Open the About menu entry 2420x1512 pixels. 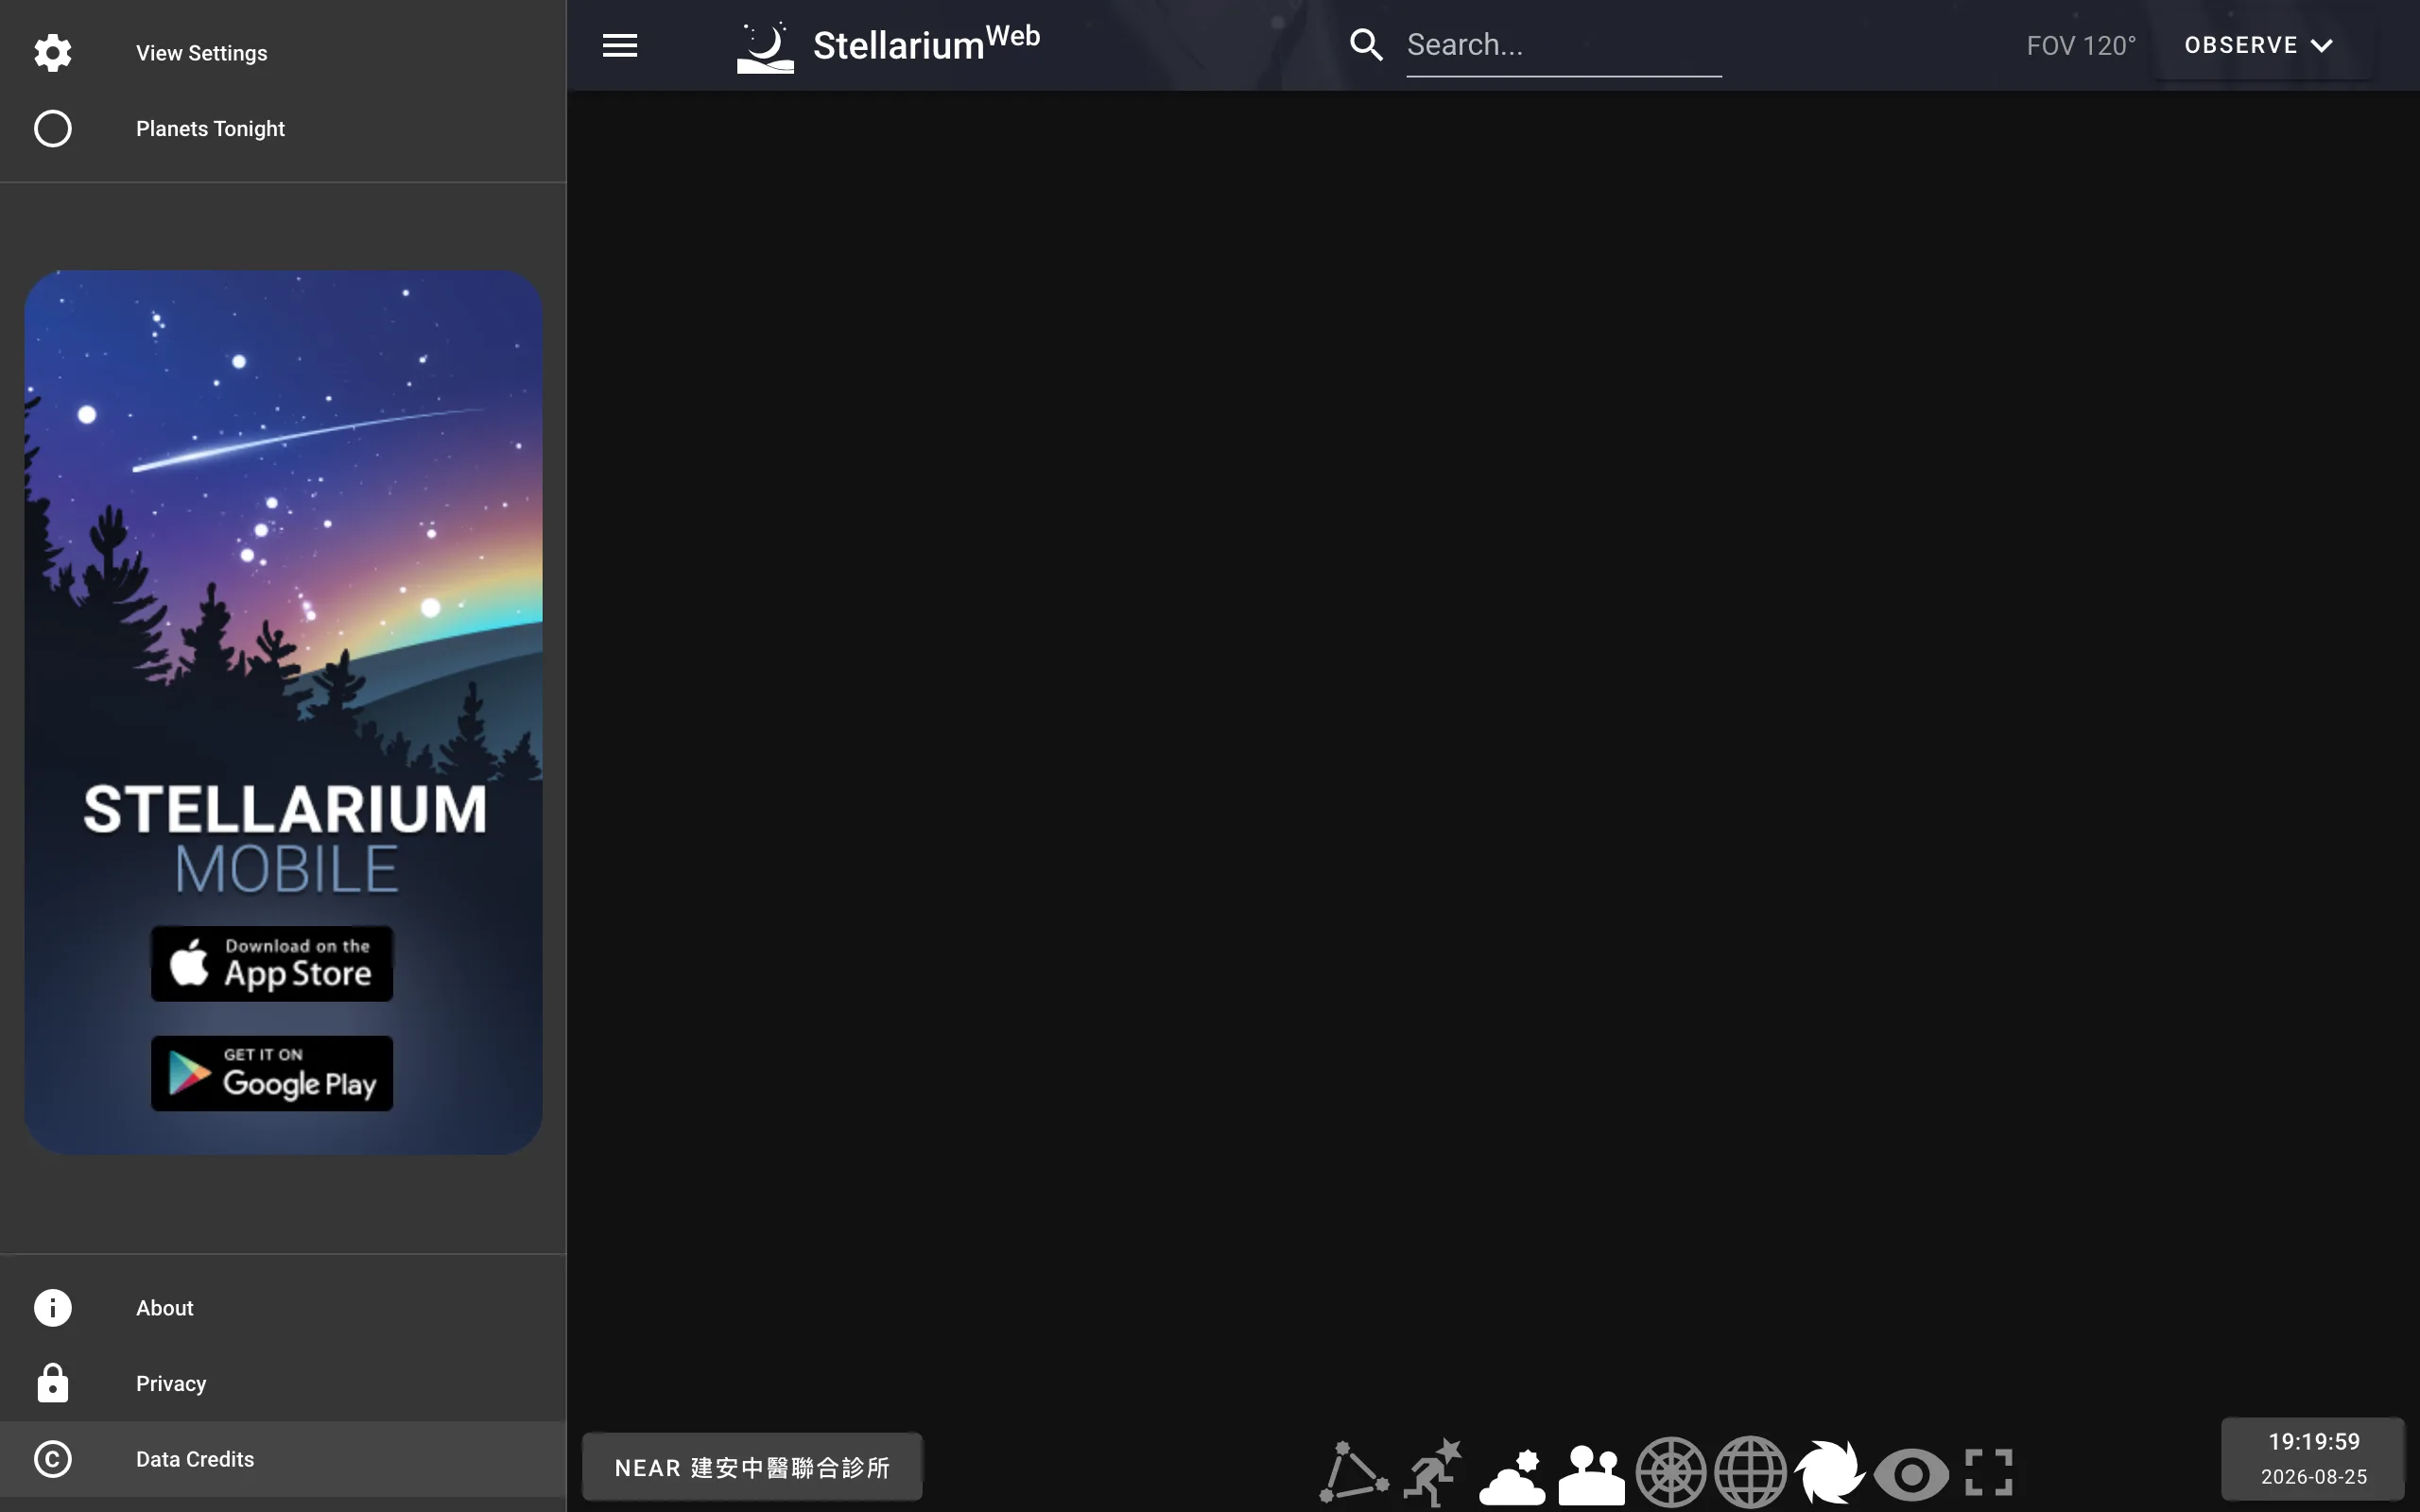point(283,1307)
